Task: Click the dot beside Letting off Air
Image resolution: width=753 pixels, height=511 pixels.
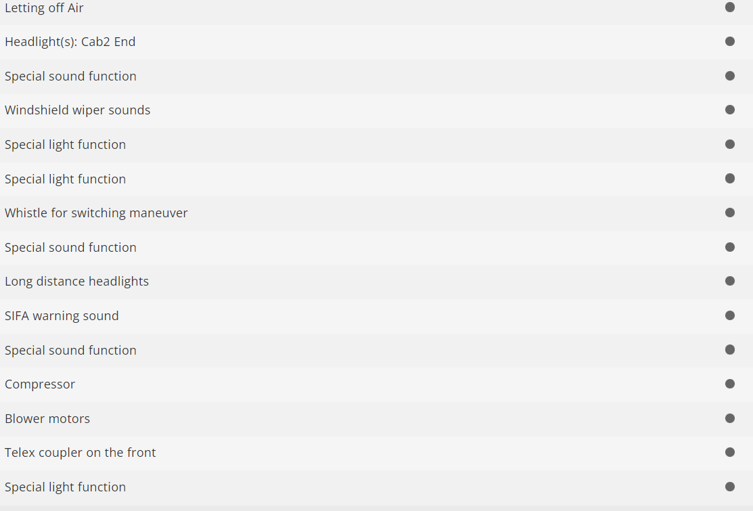Action: click(730, 7)
